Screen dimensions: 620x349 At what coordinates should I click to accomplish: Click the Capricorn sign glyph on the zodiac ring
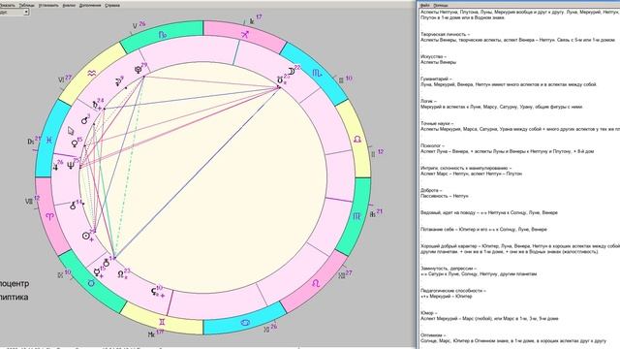(x=162, y=35)
